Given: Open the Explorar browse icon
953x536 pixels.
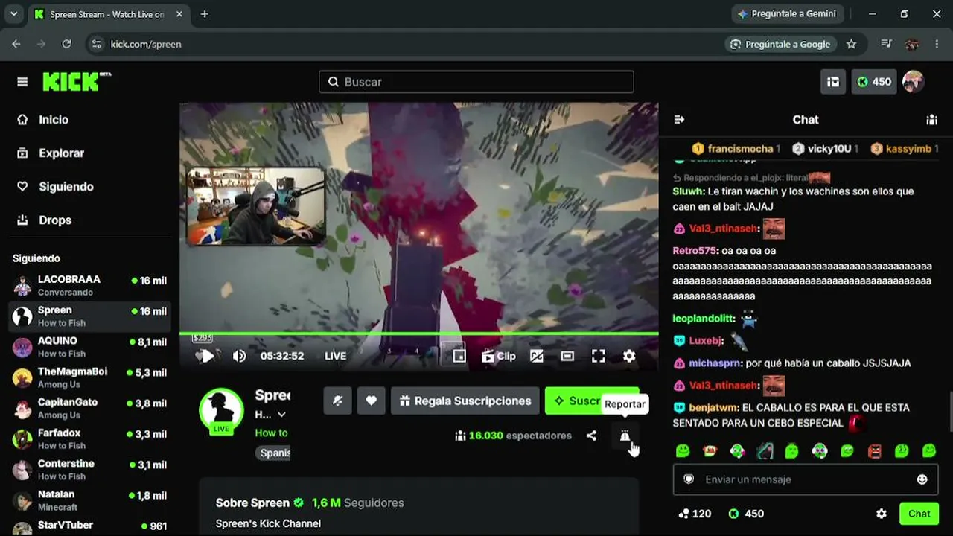Looking at the screenshot, I should point(22,153).
